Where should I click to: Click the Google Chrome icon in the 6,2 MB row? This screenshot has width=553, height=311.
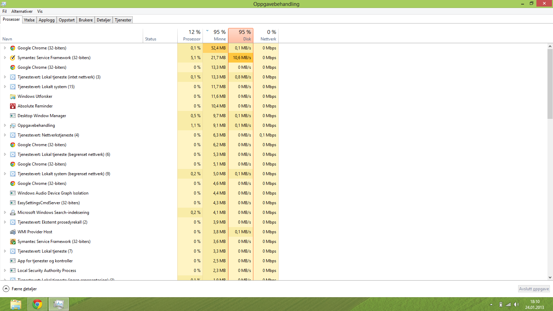[13, 145]
